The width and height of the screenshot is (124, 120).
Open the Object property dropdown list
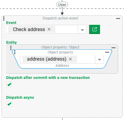pyautogui.click(x=99, y=59)
